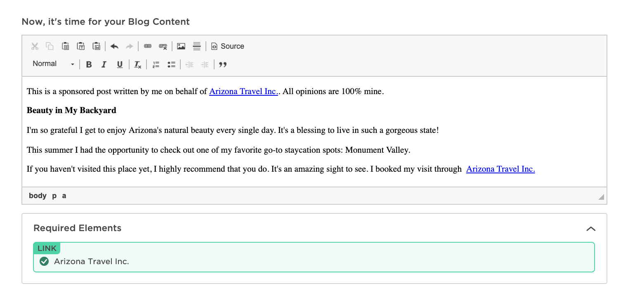This screenshot has width=628, height=298.
Task: Open the Arizona Travel Inc. link in first paragraph
Action: 243,91
